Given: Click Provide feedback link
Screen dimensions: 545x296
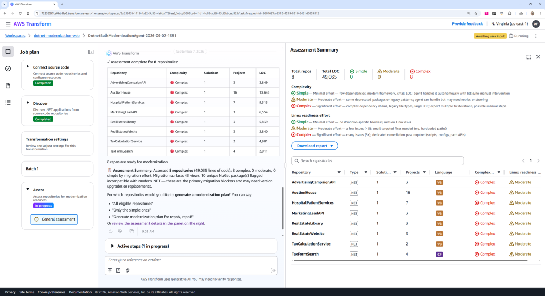Looking at the screenshot, I should pyautogui.click(x=467, y=24).
